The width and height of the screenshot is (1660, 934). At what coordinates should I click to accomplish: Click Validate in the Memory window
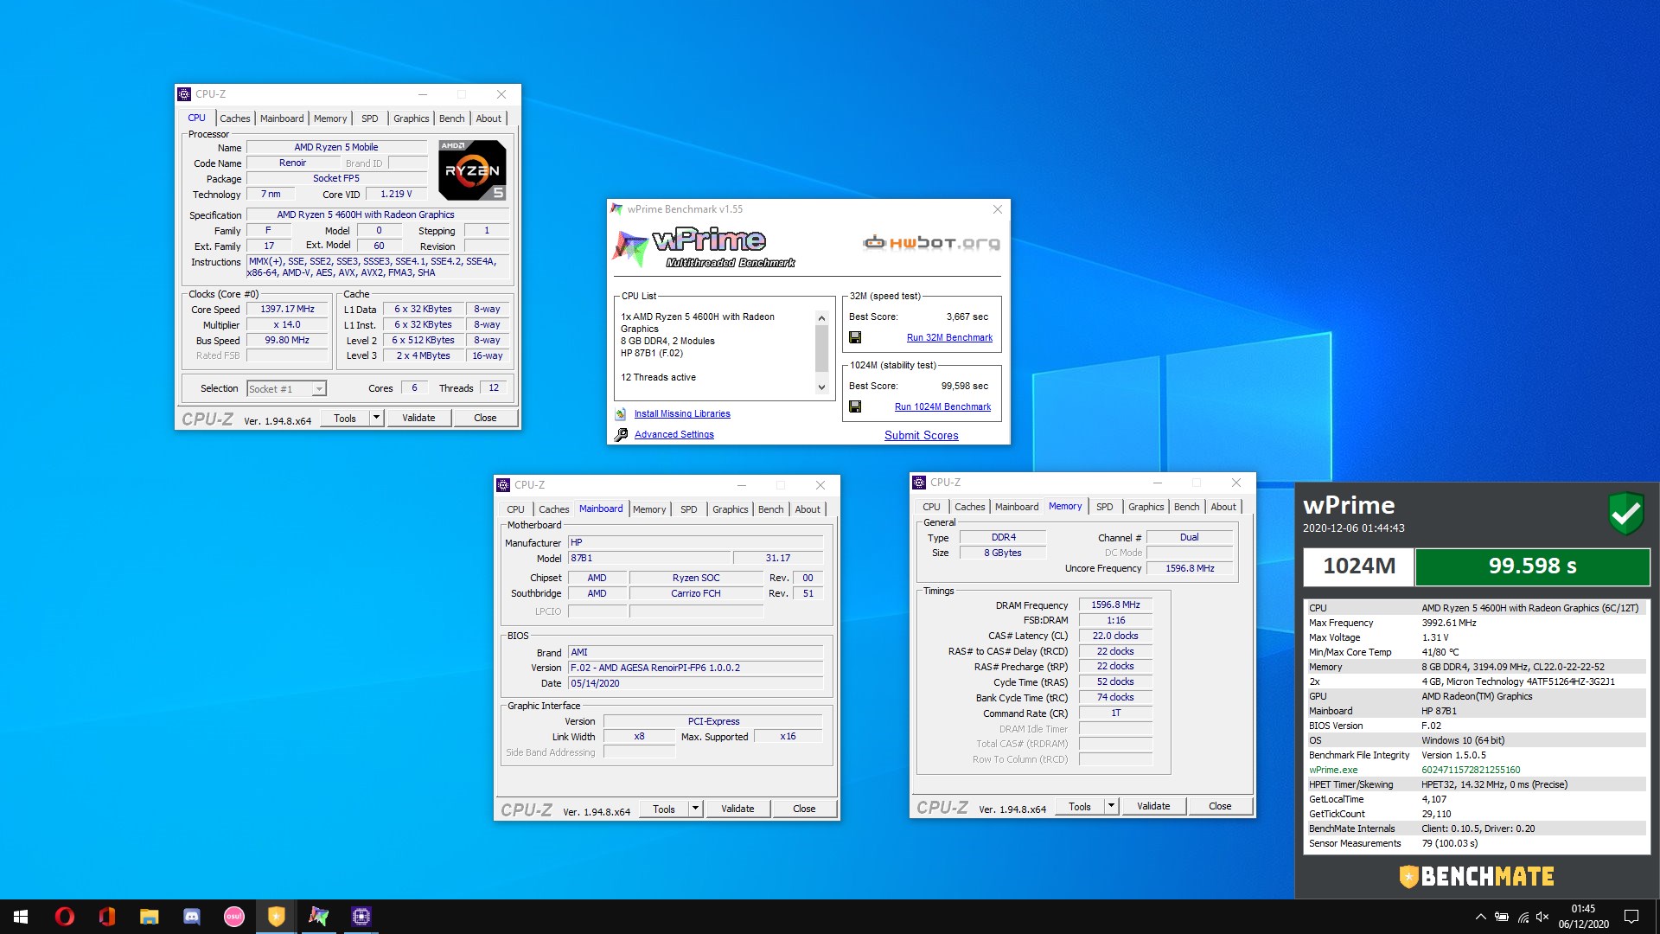click(x=1153, y=806)
